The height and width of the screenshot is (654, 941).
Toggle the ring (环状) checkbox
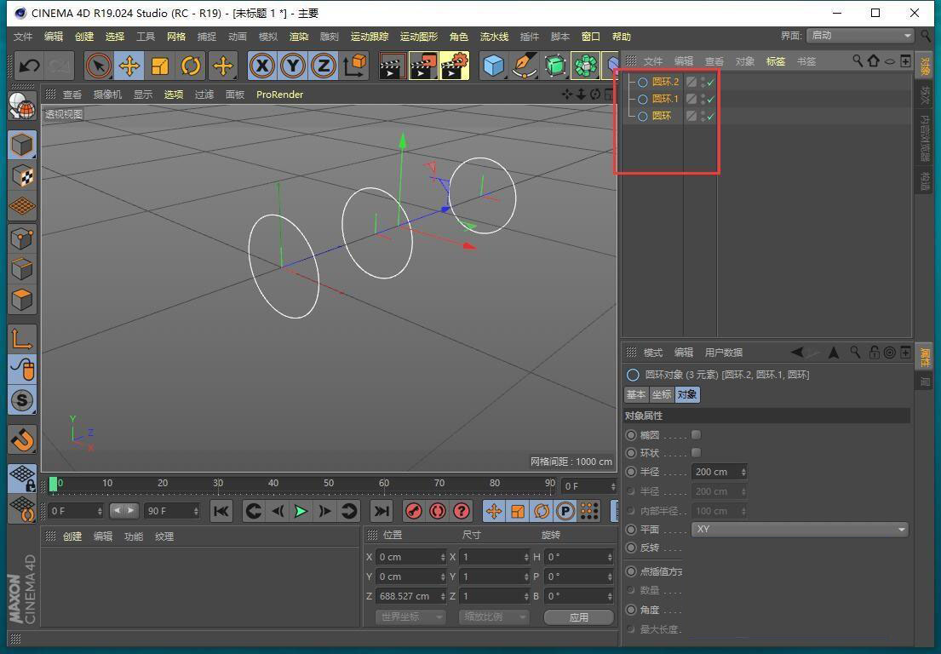tap(696, 452)
